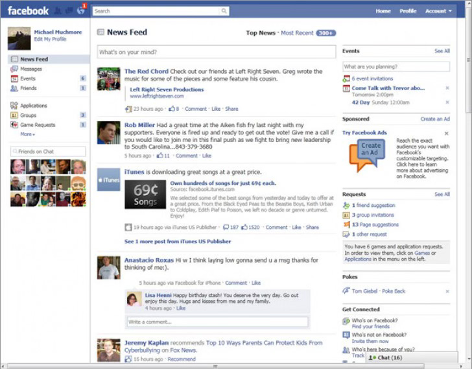Open Messages in left sidebar
The width and height of the screenshot is (472, 369).
click(31, 69)
